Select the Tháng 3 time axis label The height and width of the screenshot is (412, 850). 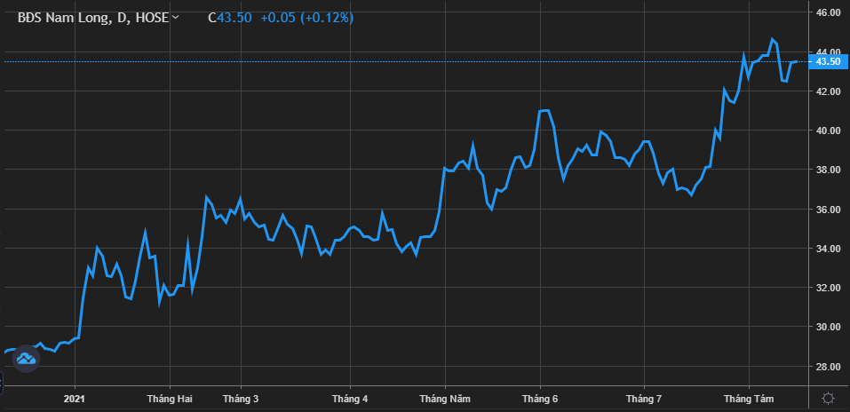[241, 399]
